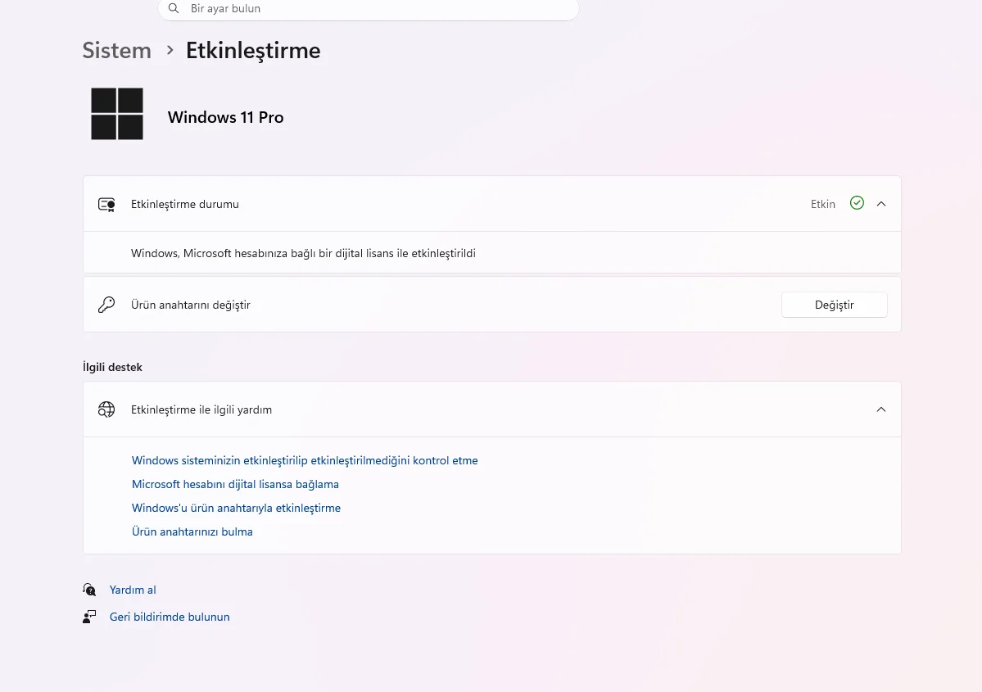Click the activation certificate icon
Screen dimensions: 982x692
[x=106, y=204]
